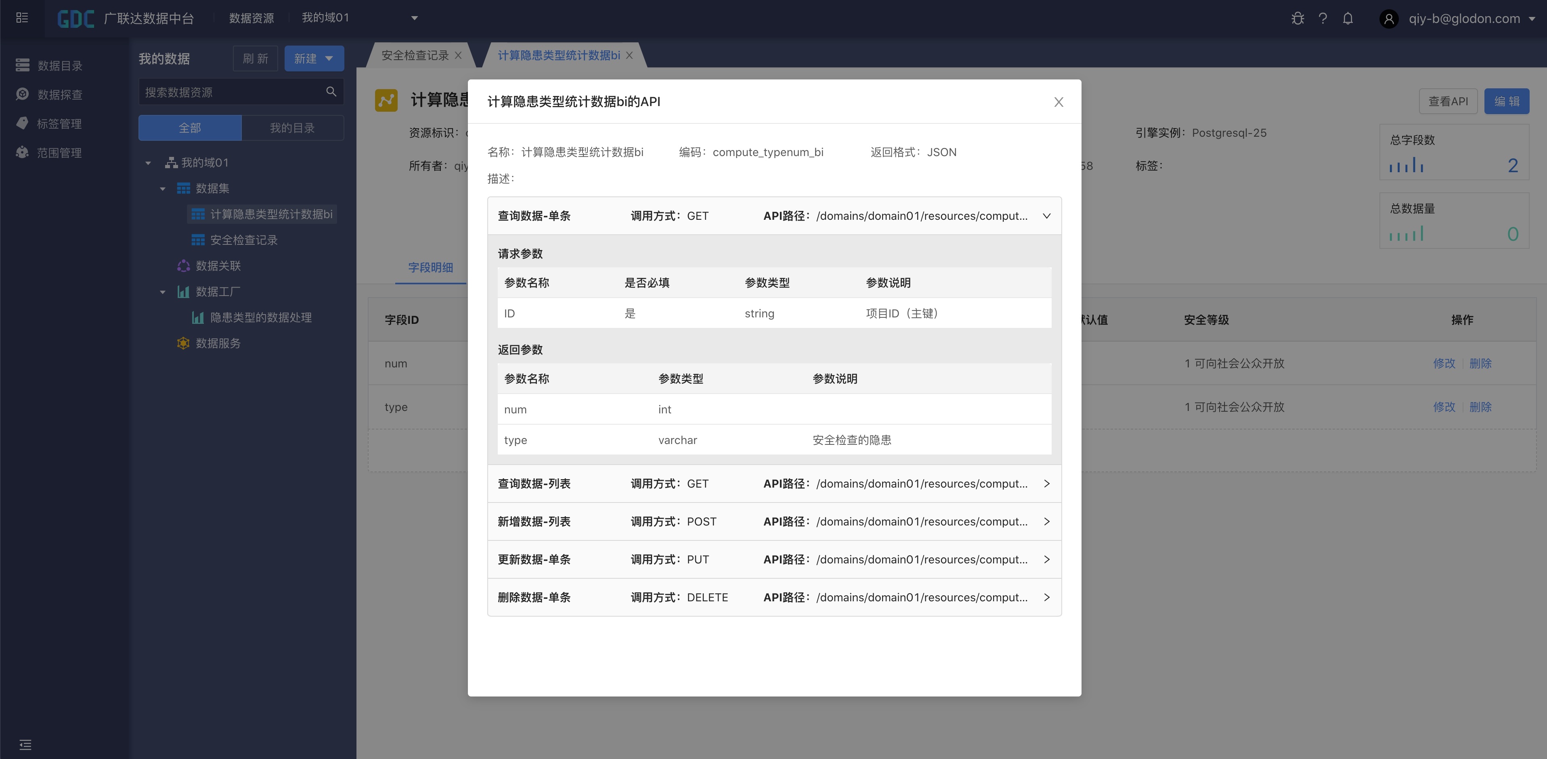Open the 我的域01 domain dropdown
The image size is (1547, 759).
(414, 18)
